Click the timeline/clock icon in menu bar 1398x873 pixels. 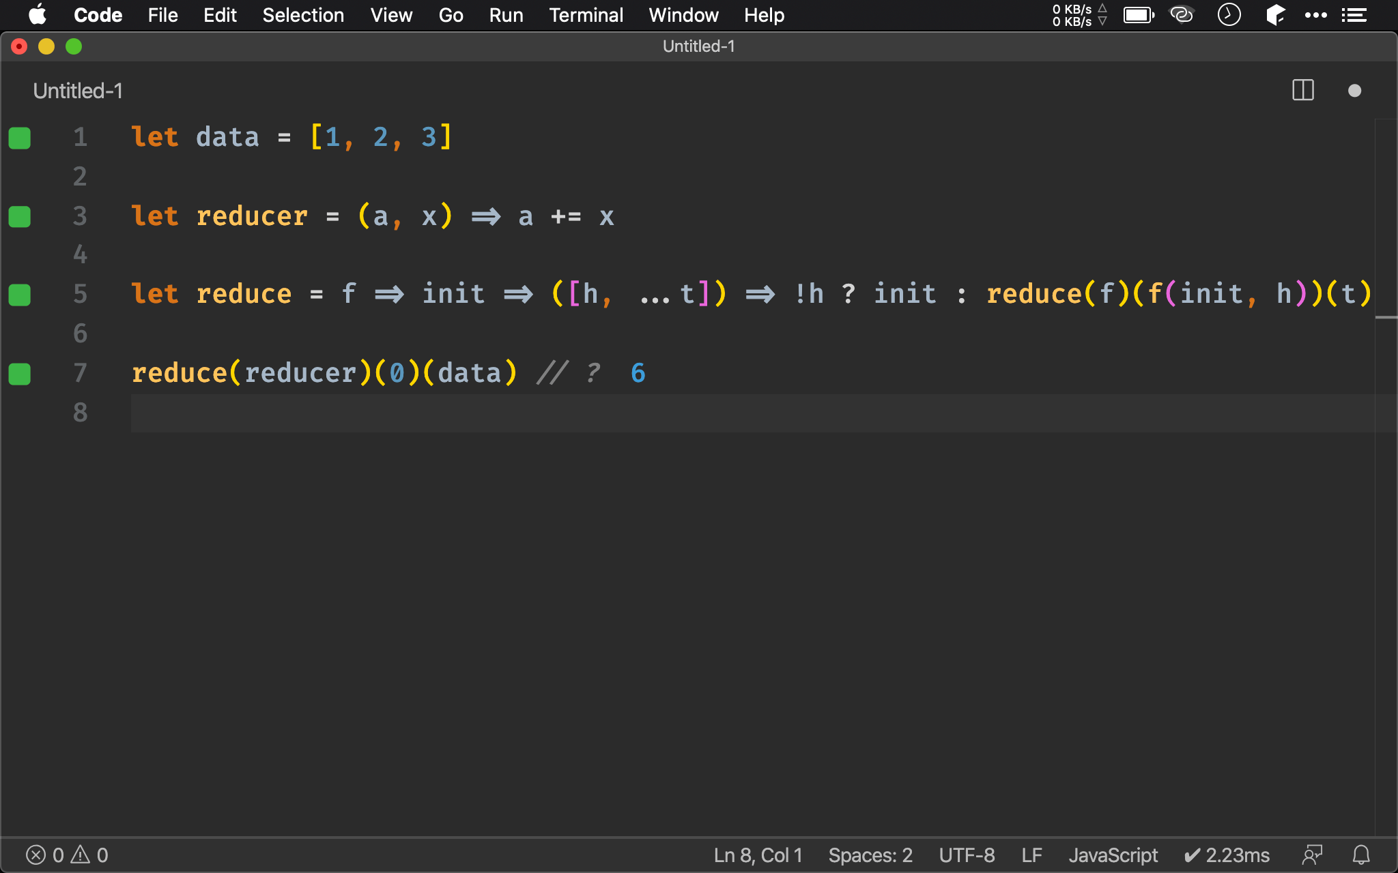pyautogui.click(x=1229, y=14)
